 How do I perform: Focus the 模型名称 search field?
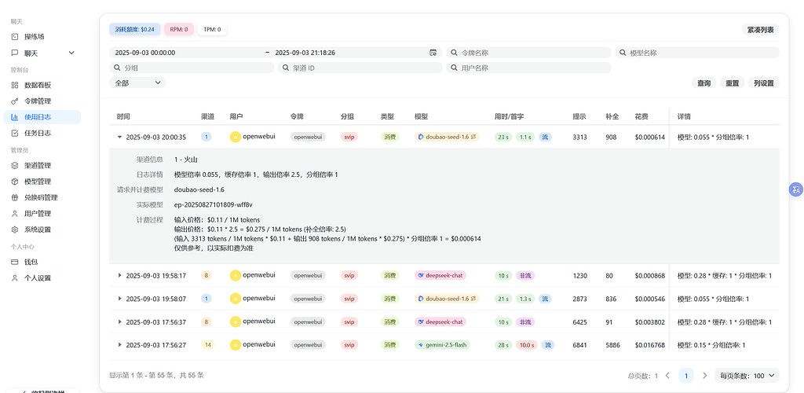pyautogui.click(x=697, y=53)
